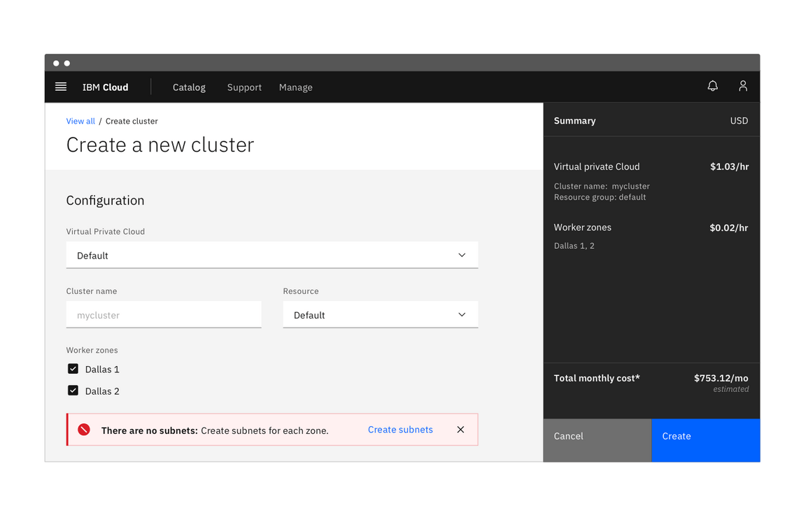Click the Virtual Private Cloud dropdown chevron
Viewport: 806px width, 519px height.
click(x=462, y=255)
